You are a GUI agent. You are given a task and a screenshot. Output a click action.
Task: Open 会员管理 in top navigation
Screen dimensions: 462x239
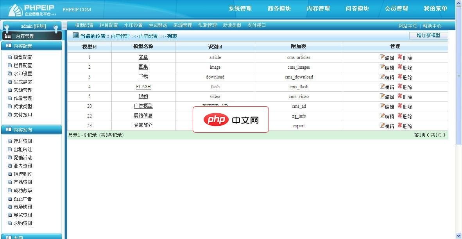396,9
